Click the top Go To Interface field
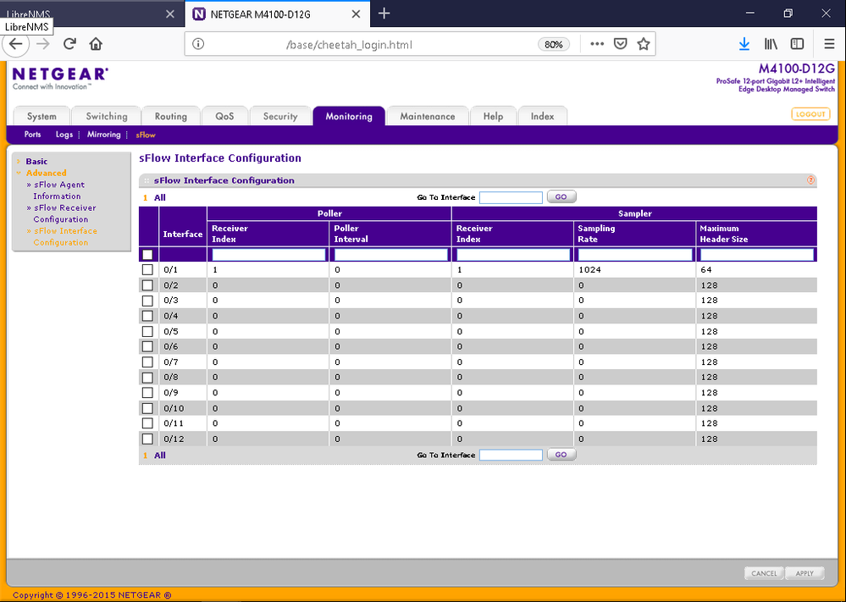Image resolution: width=846 pixels, height=602 pixels. 511,197
